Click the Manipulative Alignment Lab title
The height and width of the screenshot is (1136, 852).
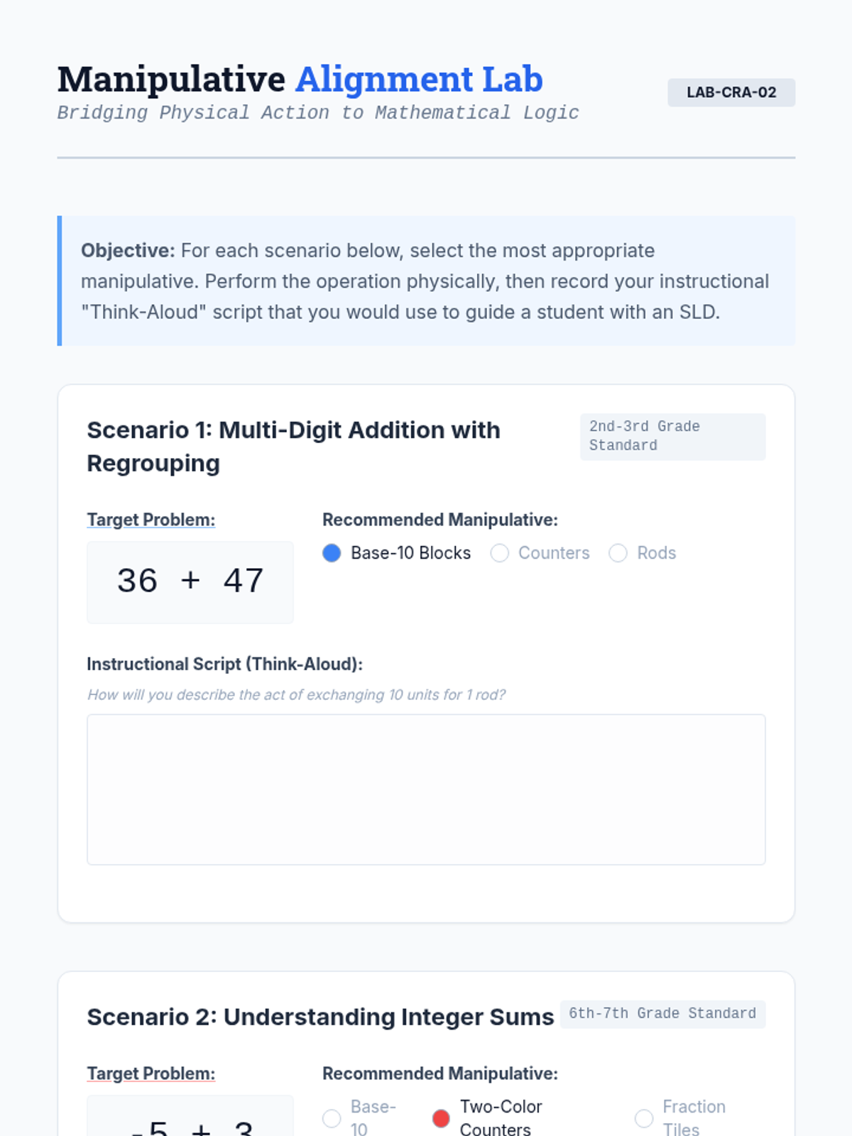pyautogui.click(x=300, y=79)
